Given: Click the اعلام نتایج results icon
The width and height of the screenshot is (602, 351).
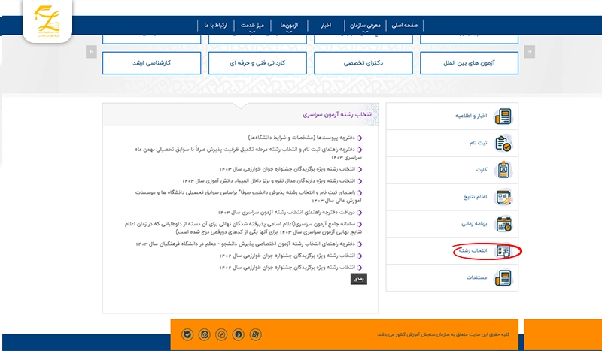Looking at the screenshot, I should point(503,197).
